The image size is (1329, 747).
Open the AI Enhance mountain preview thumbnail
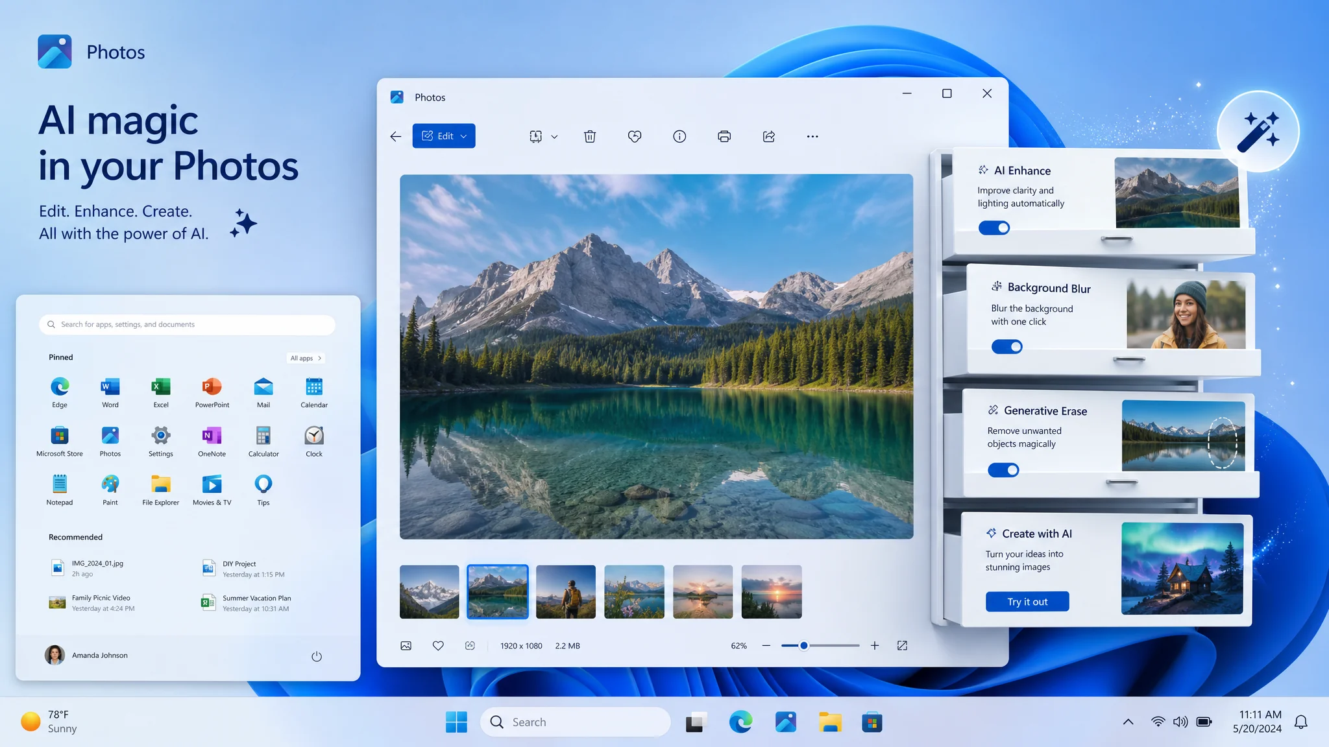[1177, 193]
